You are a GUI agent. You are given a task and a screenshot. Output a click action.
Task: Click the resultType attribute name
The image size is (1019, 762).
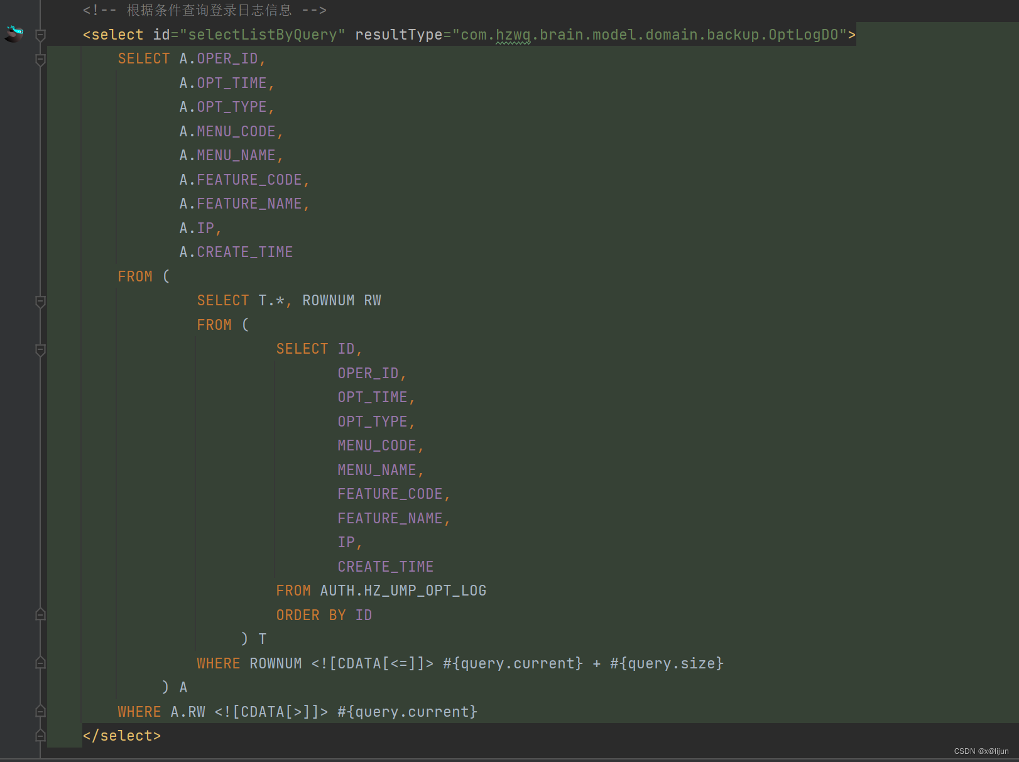click(x=399, y=35)
